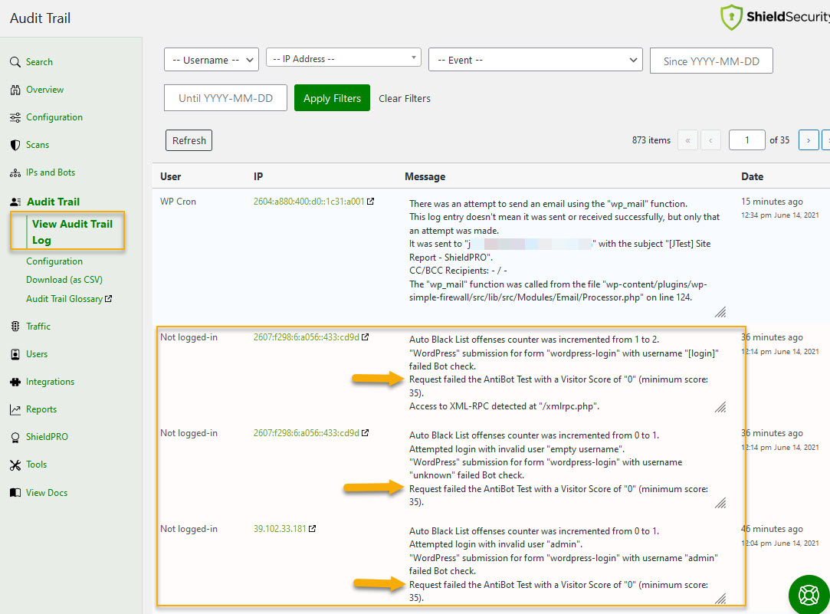Click the Users badge icon
The height and width of the screenshot is (614, 830).
pos(15,354)
